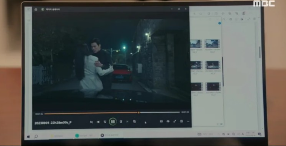Toggle the repeat loop icon in player controls
The height and width of the screenshot is (146, 286).
[x=134, y=121]
